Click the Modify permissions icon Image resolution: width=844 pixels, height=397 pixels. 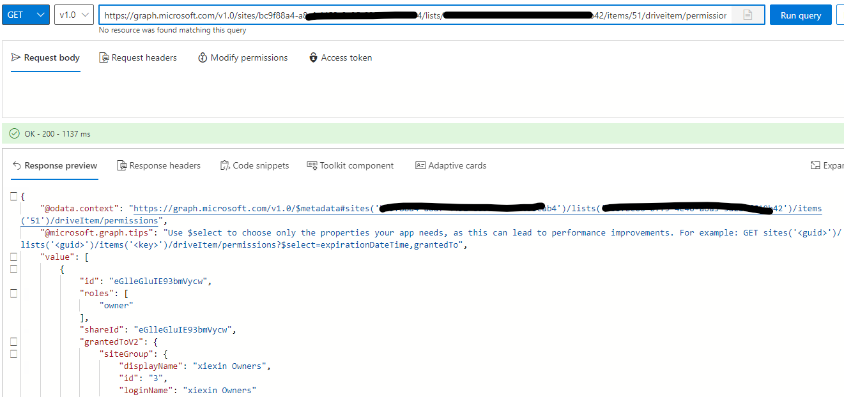[203, 57]
